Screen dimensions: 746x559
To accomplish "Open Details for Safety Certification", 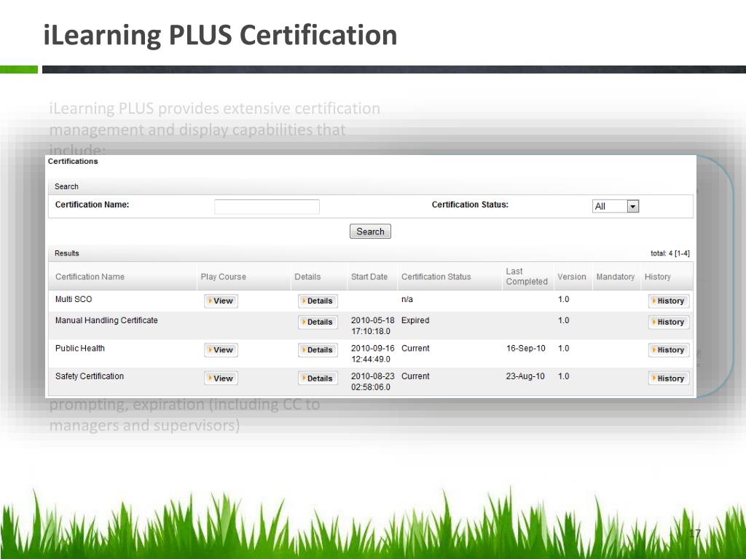I will point(318,378).
